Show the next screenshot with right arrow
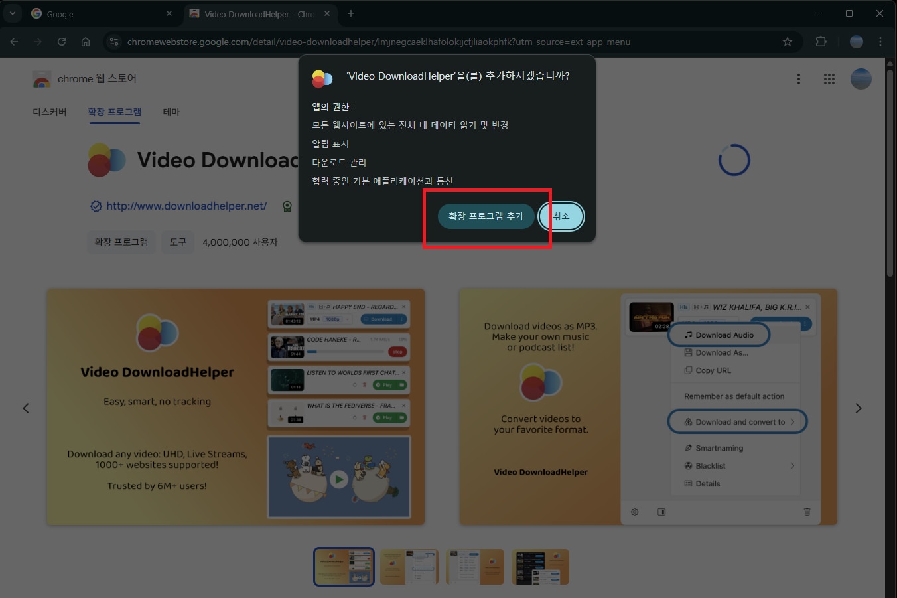Viewport: 897px width, 598px height. (x=859, y=408)
